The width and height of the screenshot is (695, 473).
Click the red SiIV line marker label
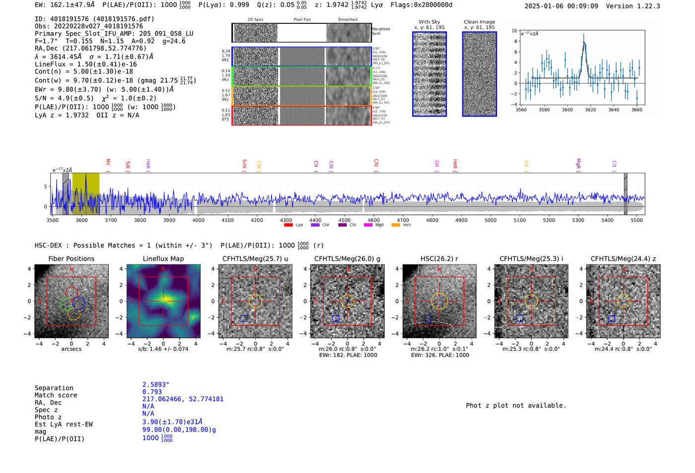tap(244, 165)
